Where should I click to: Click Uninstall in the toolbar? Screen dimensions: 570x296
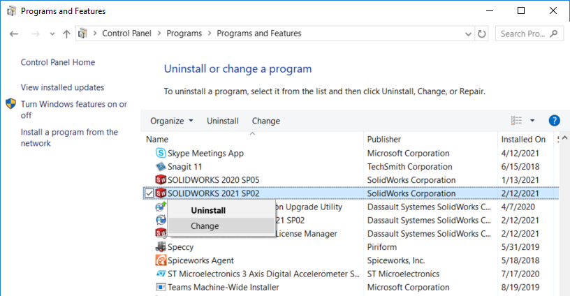click(222, 121)
